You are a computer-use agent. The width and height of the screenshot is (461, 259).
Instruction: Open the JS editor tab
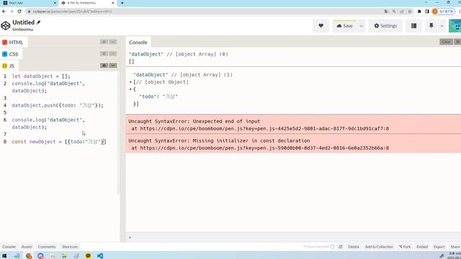pos(9,65)
